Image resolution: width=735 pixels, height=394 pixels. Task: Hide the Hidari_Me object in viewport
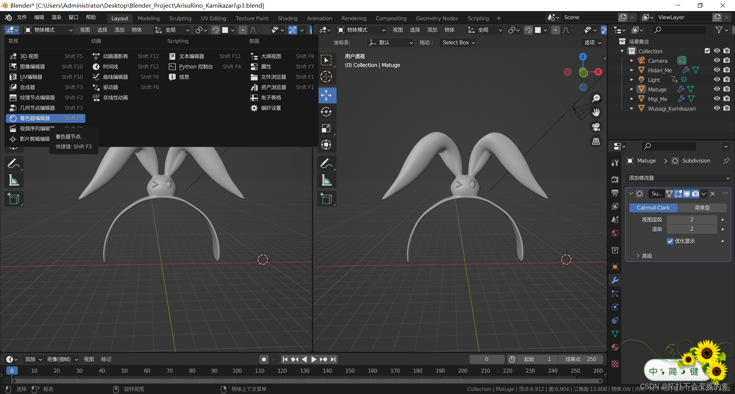pyautogui.click(x=717, y=70)
